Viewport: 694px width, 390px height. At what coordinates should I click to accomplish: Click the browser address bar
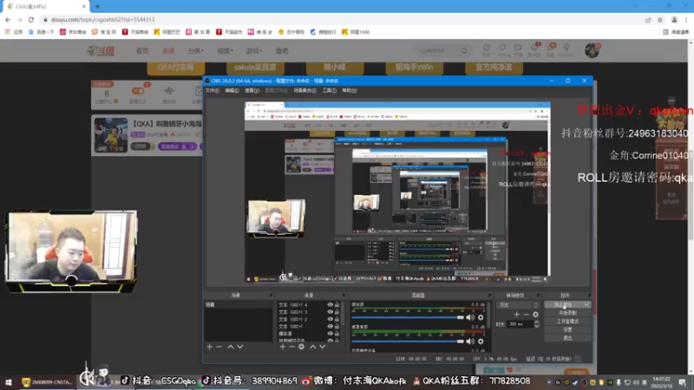click(341, 20)
